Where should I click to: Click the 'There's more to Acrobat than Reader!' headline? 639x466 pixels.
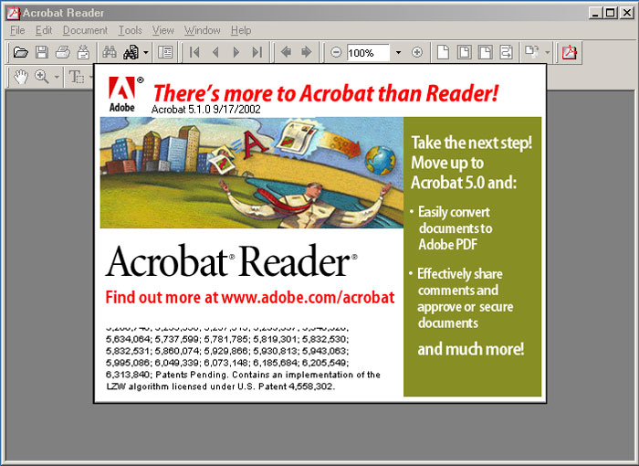pos(326,93)
